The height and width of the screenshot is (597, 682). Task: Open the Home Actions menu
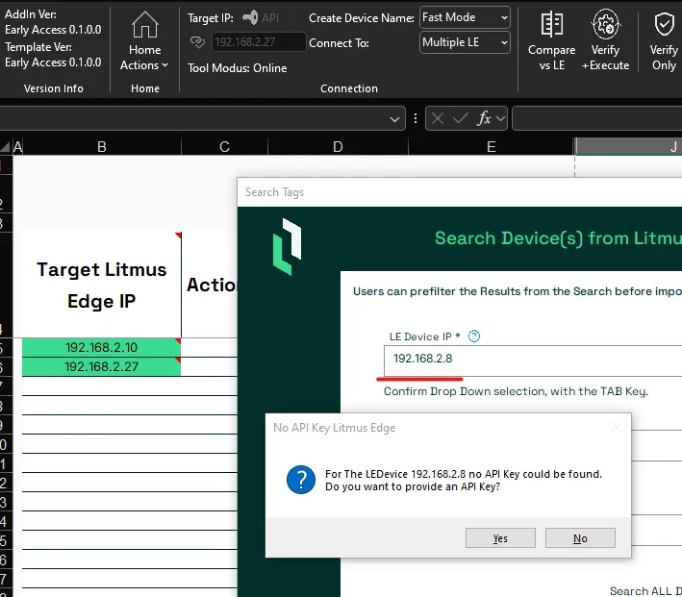144,41
